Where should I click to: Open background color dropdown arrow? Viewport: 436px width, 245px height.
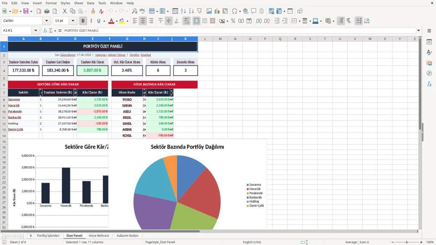(127, 21)
